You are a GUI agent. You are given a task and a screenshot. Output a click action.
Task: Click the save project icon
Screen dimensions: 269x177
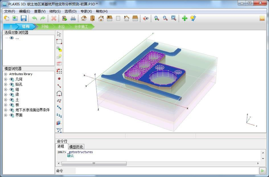[24, 18]
